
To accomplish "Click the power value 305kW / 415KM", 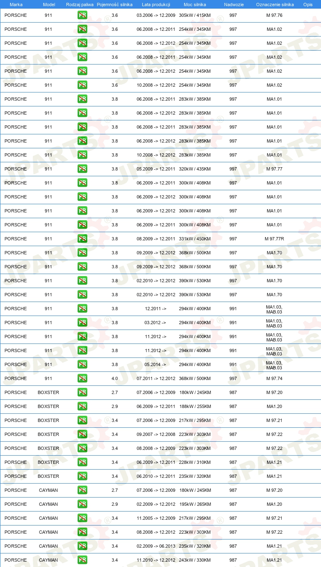I will (195, 15).
